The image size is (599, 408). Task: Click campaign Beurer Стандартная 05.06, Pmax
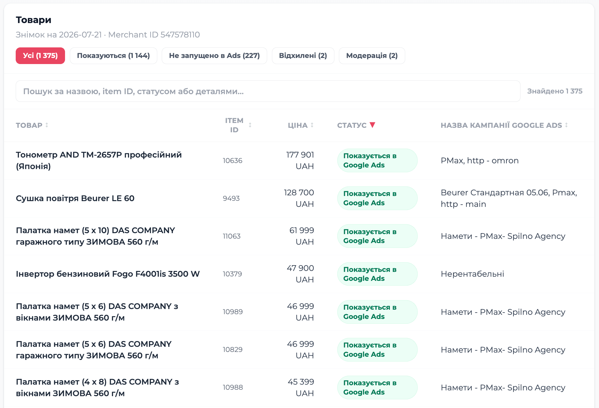point(509,198)
